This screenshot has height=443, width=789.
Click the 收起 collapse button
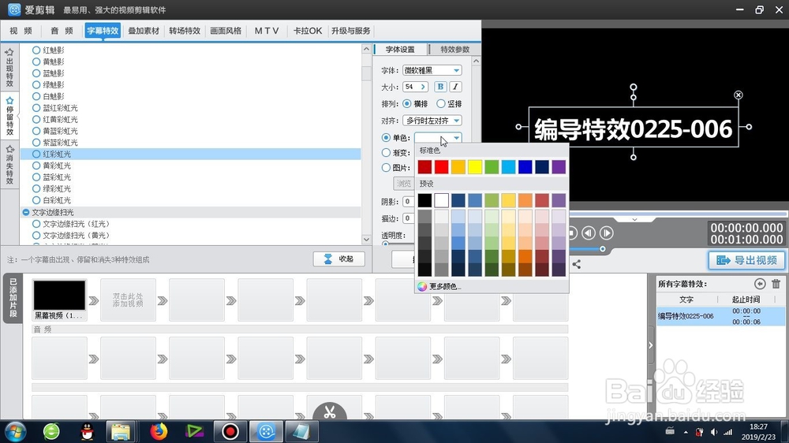(339, 259)
